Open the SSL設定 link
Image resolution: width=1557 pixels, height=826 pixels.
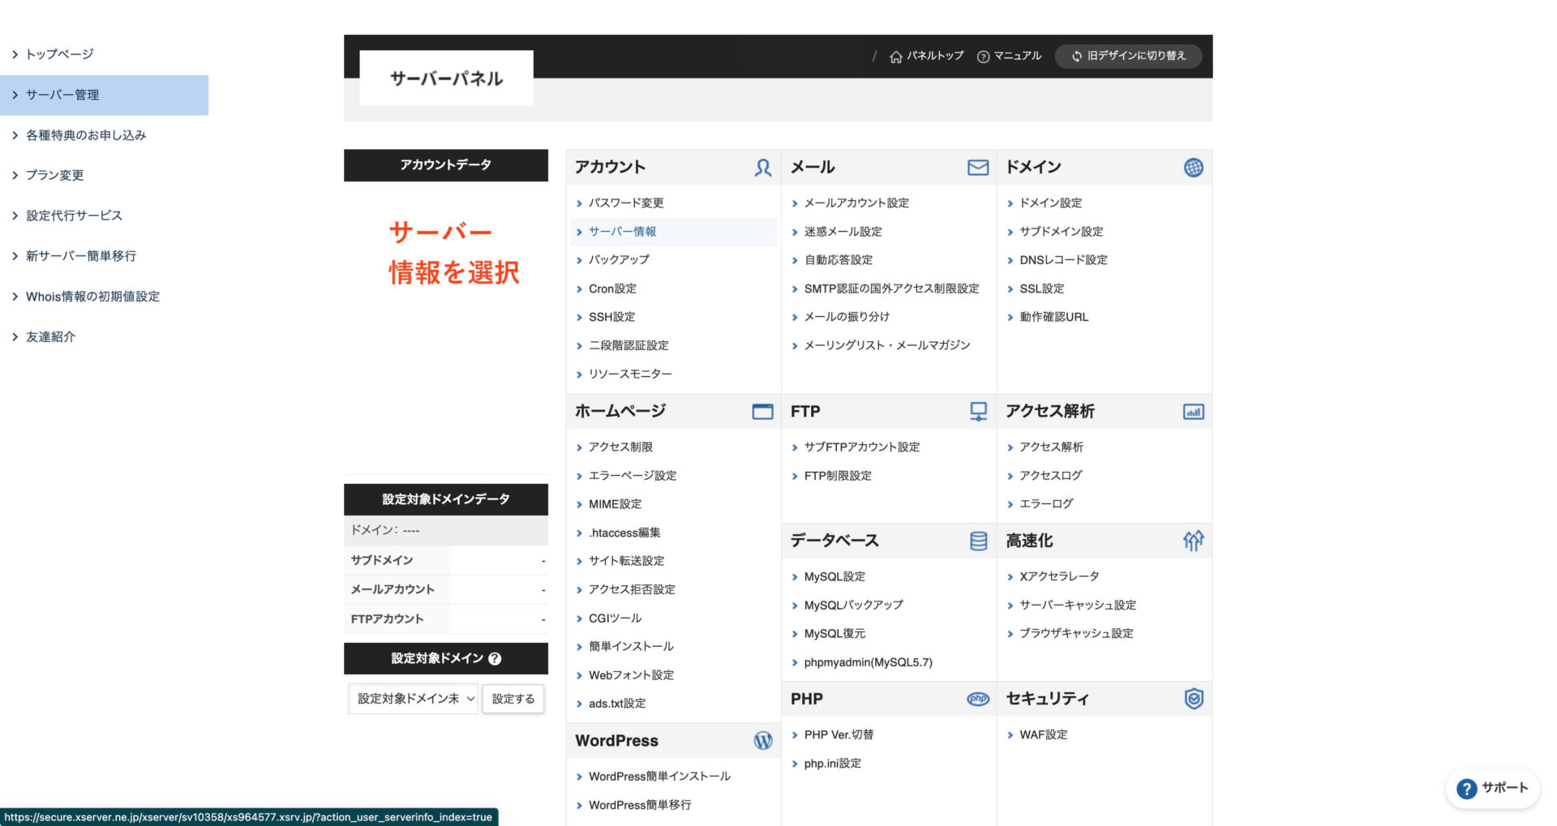[x=1041, y=289]
